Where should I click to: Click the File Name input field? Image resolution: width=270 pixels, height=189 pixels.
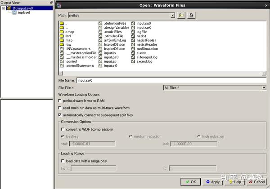point(171,80)
